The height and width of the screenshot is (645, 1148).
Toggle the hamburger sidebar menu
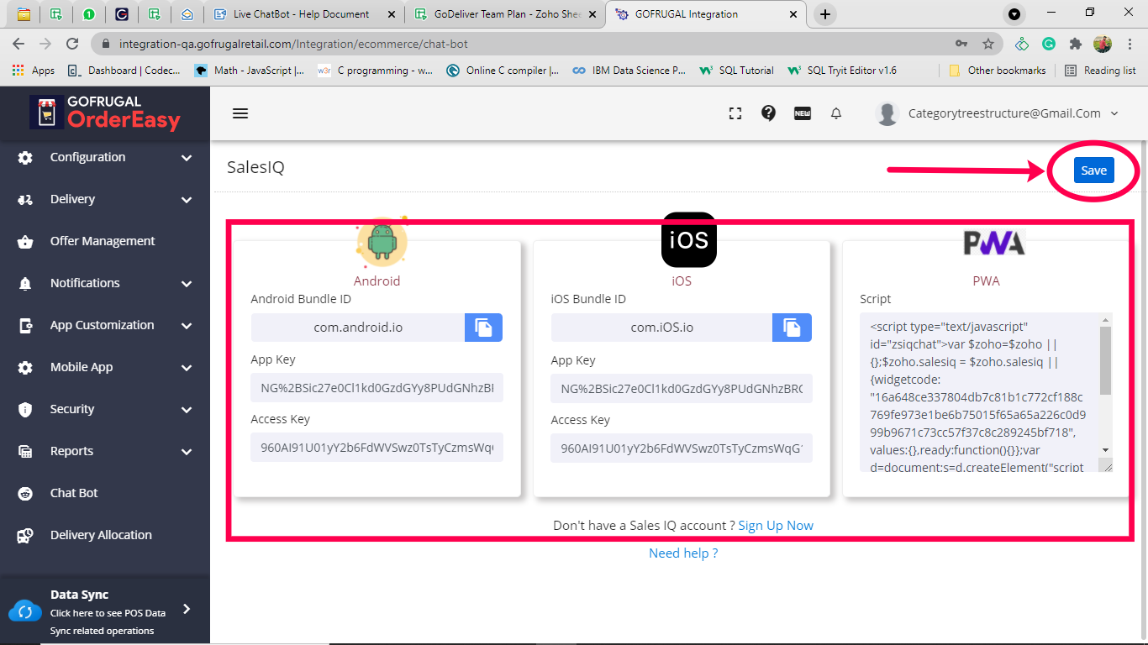click(x=240, y=113)
